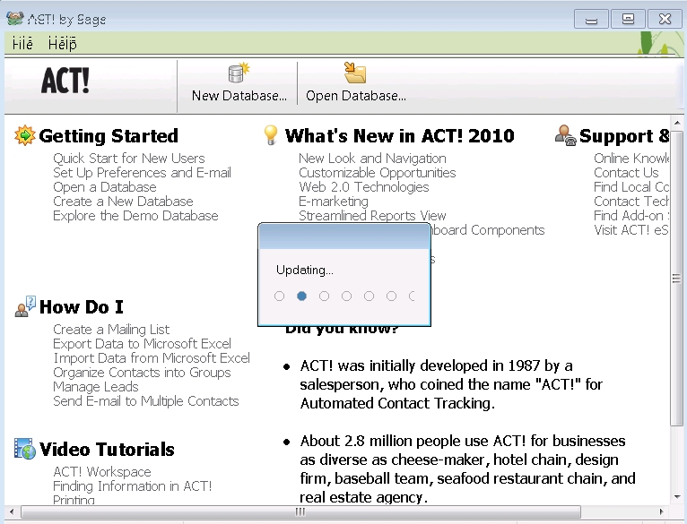The image size is (687, 524).
Task: Click the Open Database folder icon
Action: [355, 73]
